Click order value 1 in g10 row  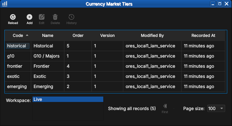click(78, 56)
